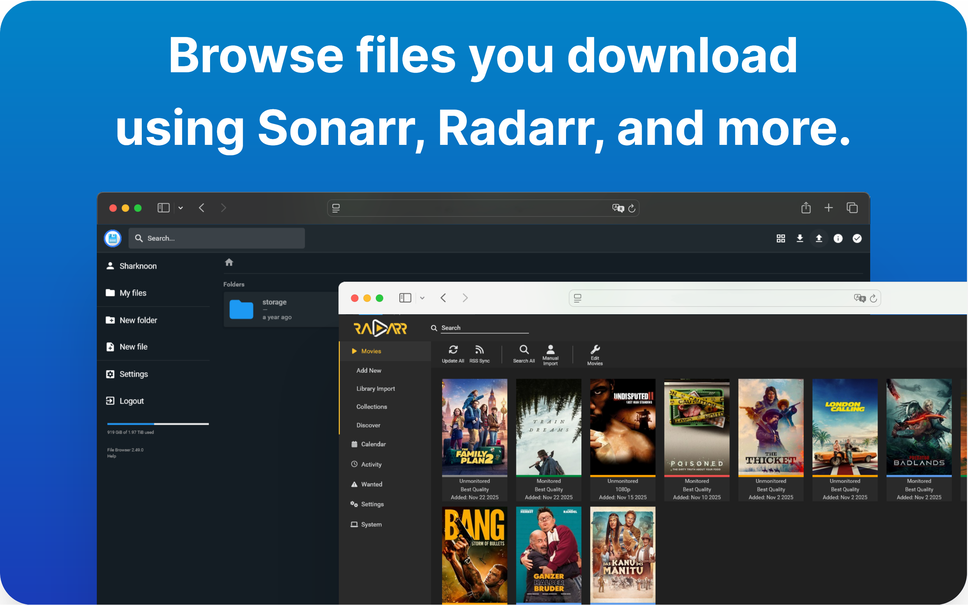
Task: Expand sidebar dropdown chevron in dark Safari
Action: 181,208
